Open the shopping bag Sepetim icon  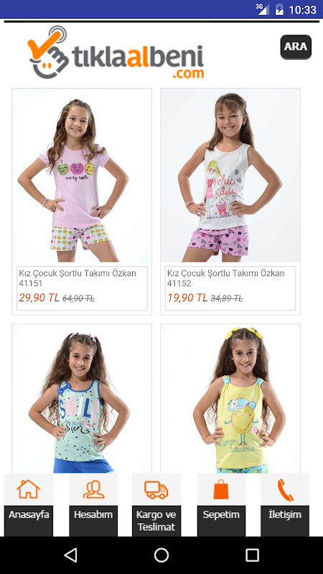coord(221,489)
